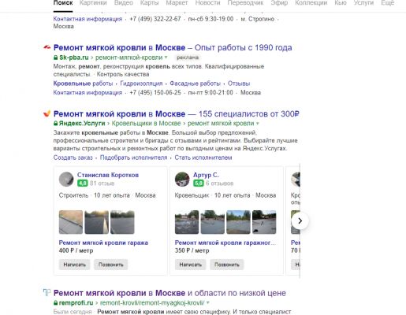Screen dimensions: 406x315
Task: Click the remprofi.ru favicon icon
Action: [47, 292]
